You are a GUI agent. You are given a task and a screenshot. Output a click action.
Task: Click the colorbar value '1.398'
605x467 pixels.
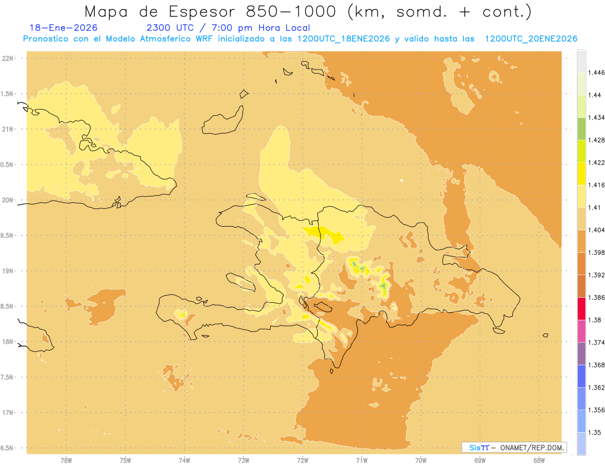point(596,252)
